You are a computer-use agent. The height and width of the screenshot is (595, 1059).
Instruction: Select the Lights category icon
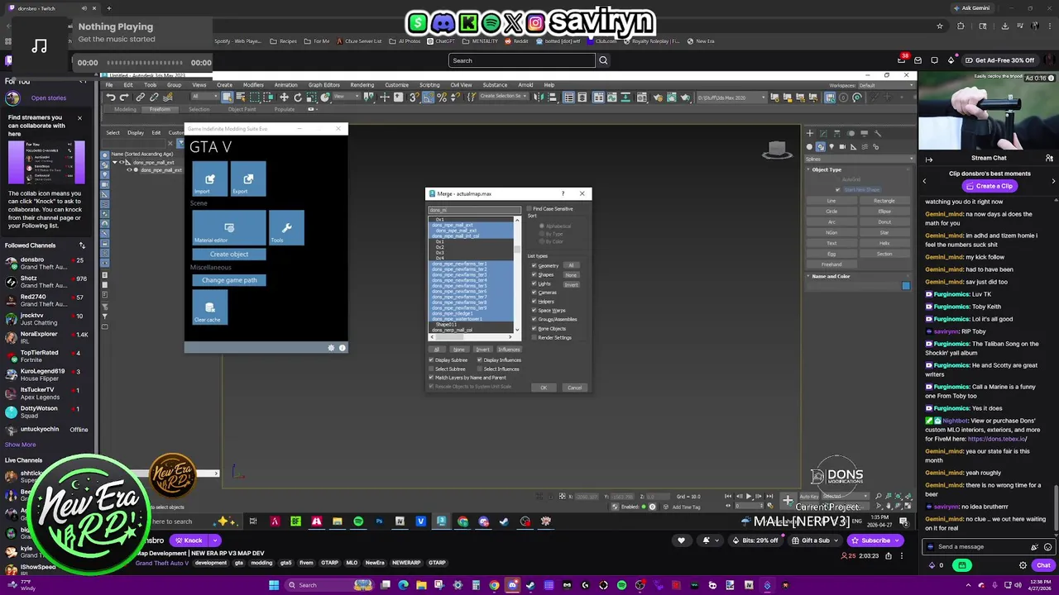[x=831, y=147]
